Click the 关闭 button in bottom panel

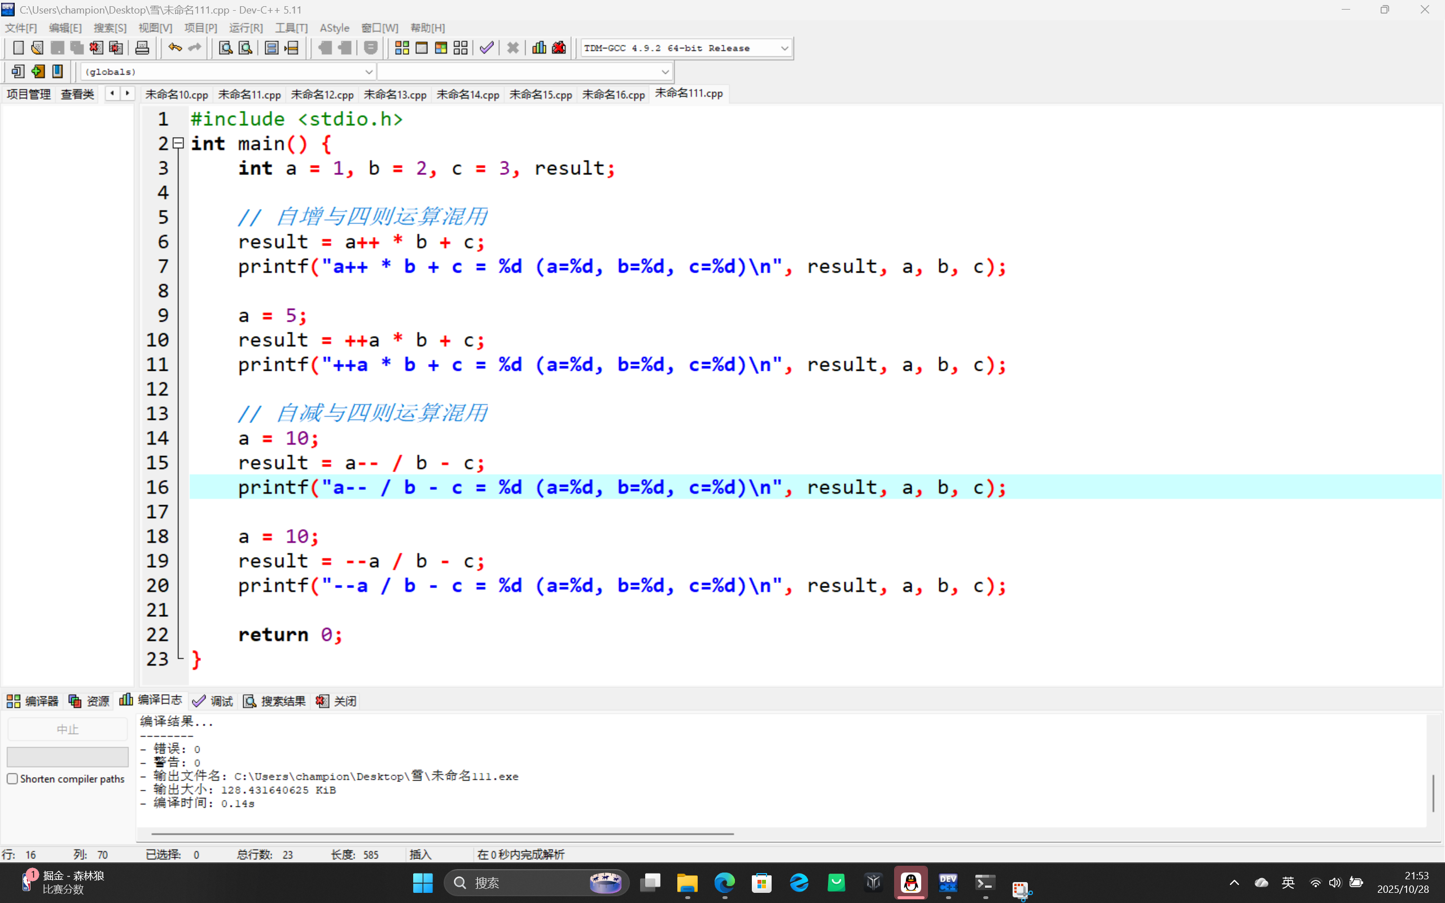[337, 700]
